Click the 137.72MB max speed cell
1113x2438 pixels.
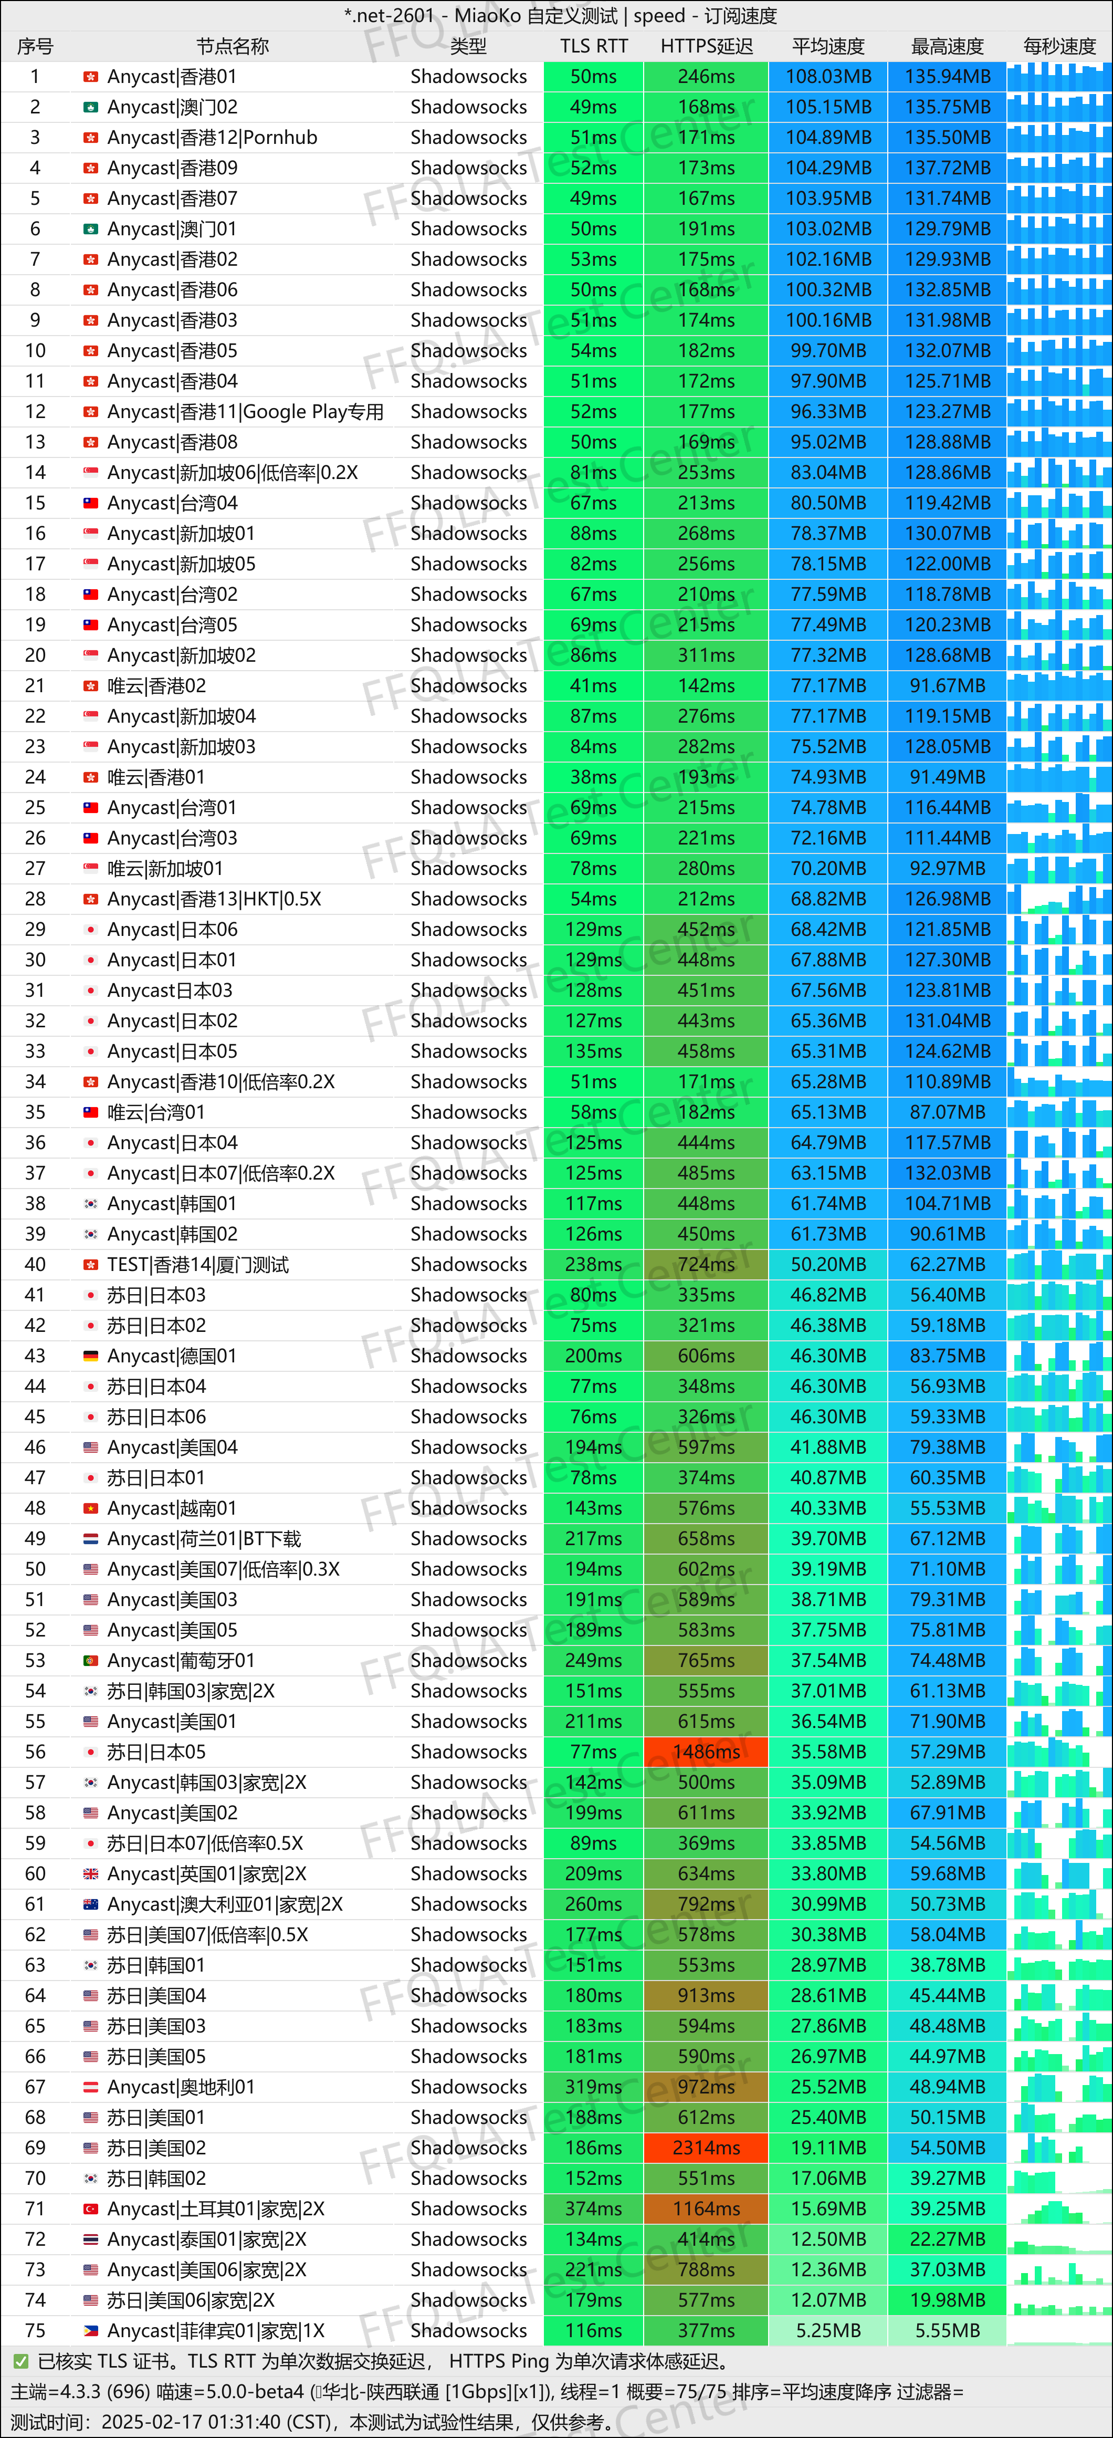948,168
